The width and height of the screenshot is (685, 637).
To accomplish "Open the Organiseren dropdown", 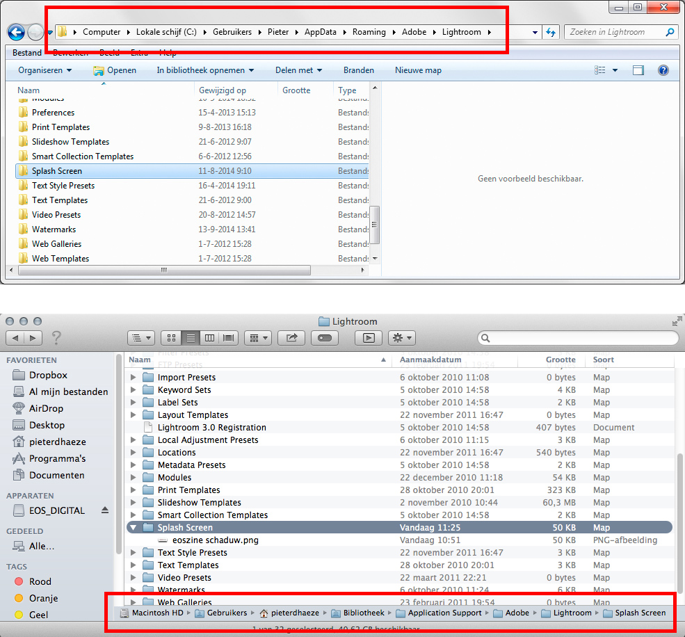I will click(45, 70).
